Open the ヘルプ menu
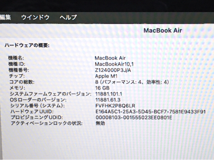Viewport: 214px width, 160px height. click(68, 17)
